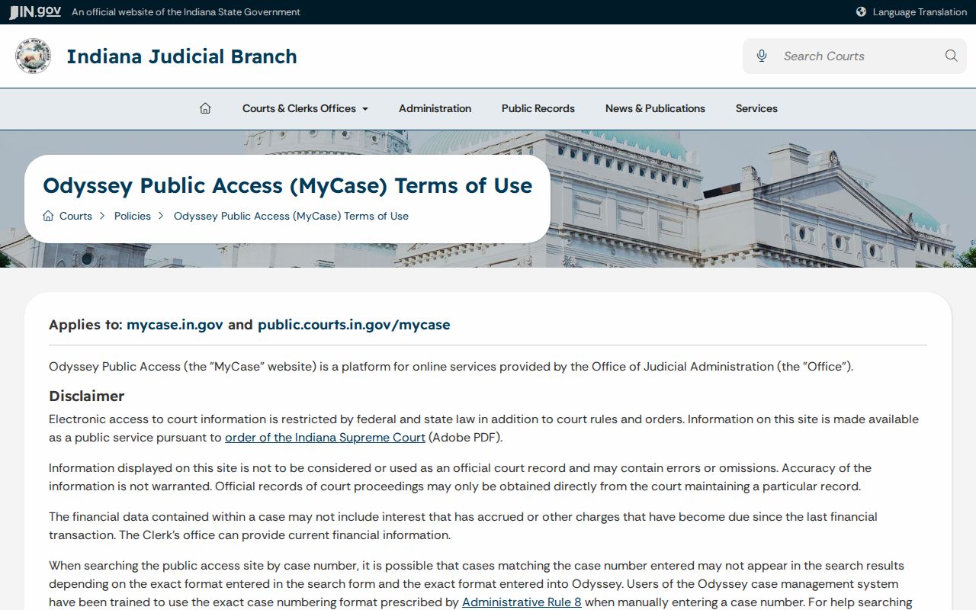Image resolution: width=976 pixels, height=610 pixels.
Task: Open the mycase.in.gov link
Action: tap(175, 325)
